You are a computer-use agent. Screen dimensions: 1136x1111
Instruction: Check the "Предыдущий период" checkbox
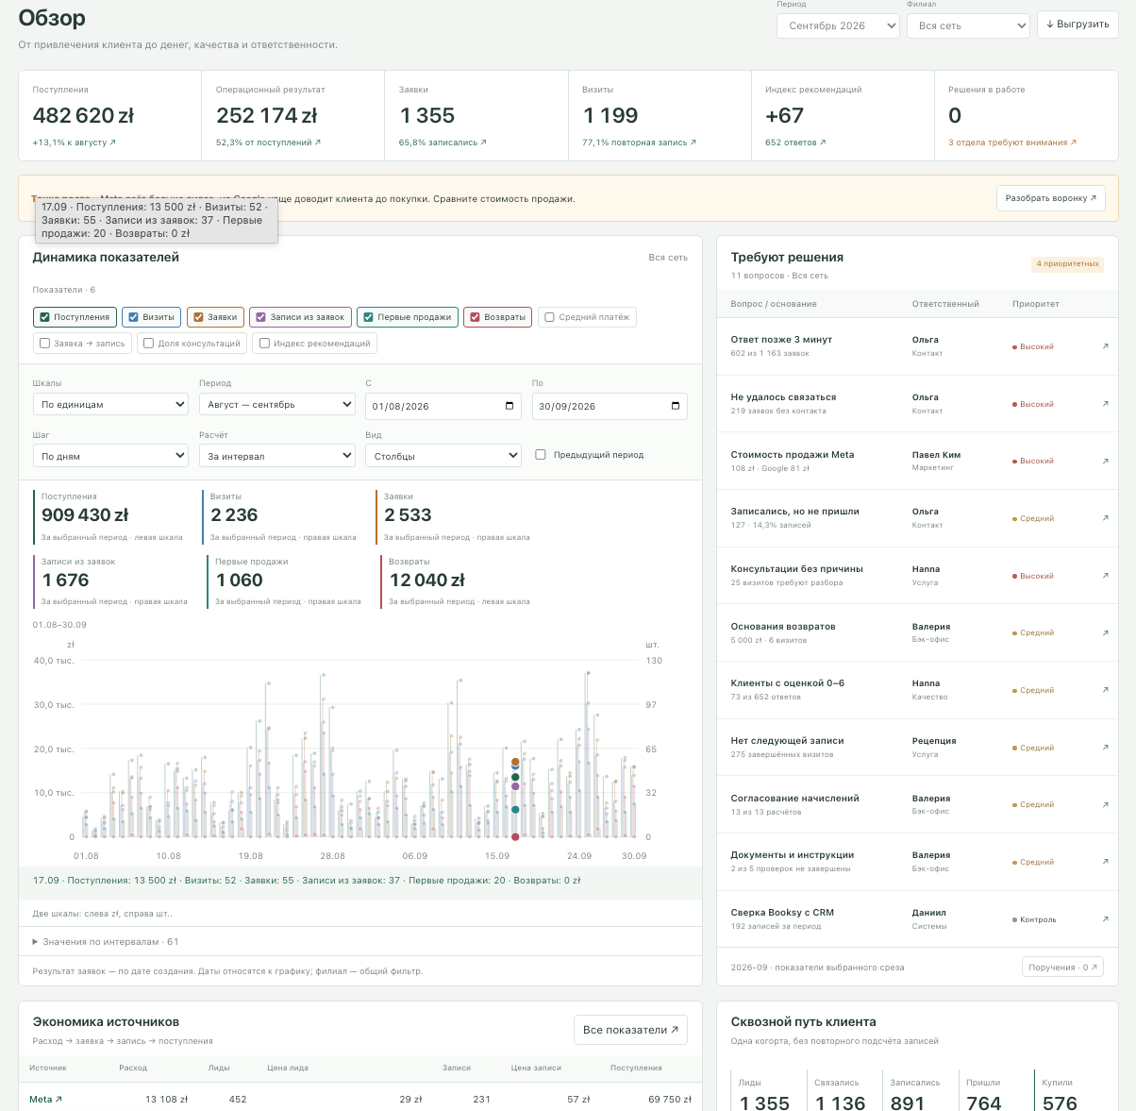point(541,455)
